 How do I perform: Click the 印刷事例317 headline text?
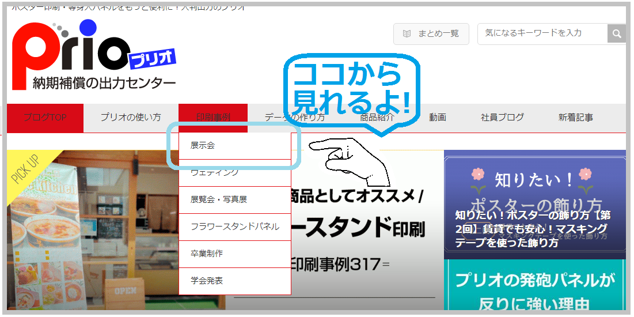(x=340, y=265)
